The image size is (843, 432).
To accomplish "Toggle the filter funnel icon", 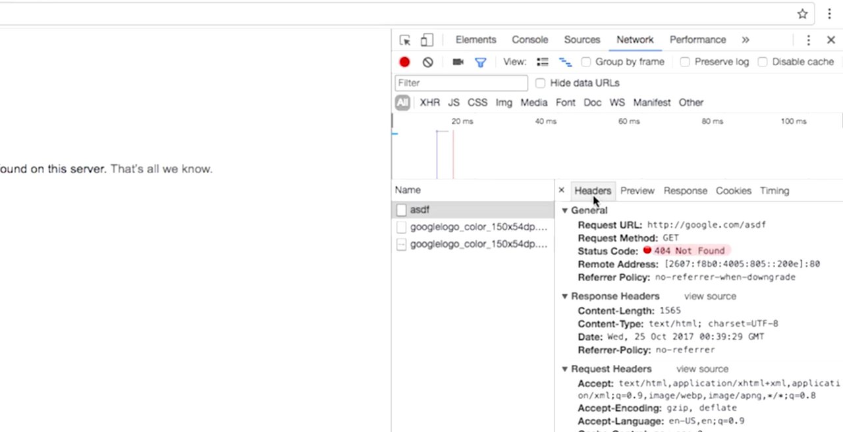I will [480, 62].
